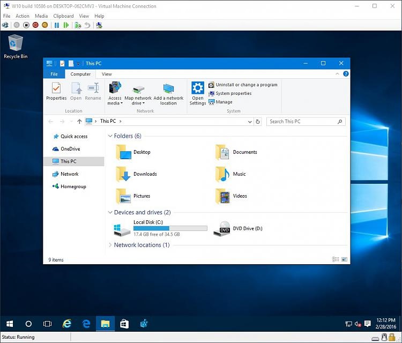Click the Properties ribbon icon
Viewport: 402px width, 343px height.
pos(56,91)
